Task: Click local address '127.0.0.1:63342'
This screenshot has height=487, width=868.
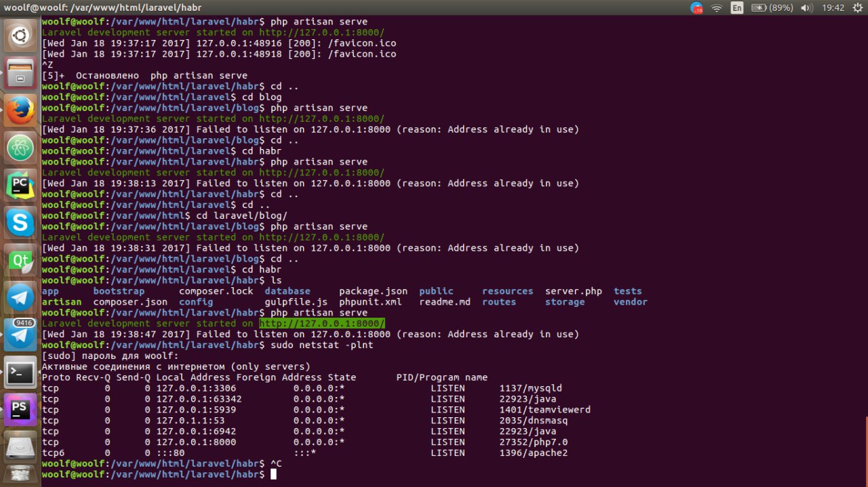Action: [x=199, y=399]
